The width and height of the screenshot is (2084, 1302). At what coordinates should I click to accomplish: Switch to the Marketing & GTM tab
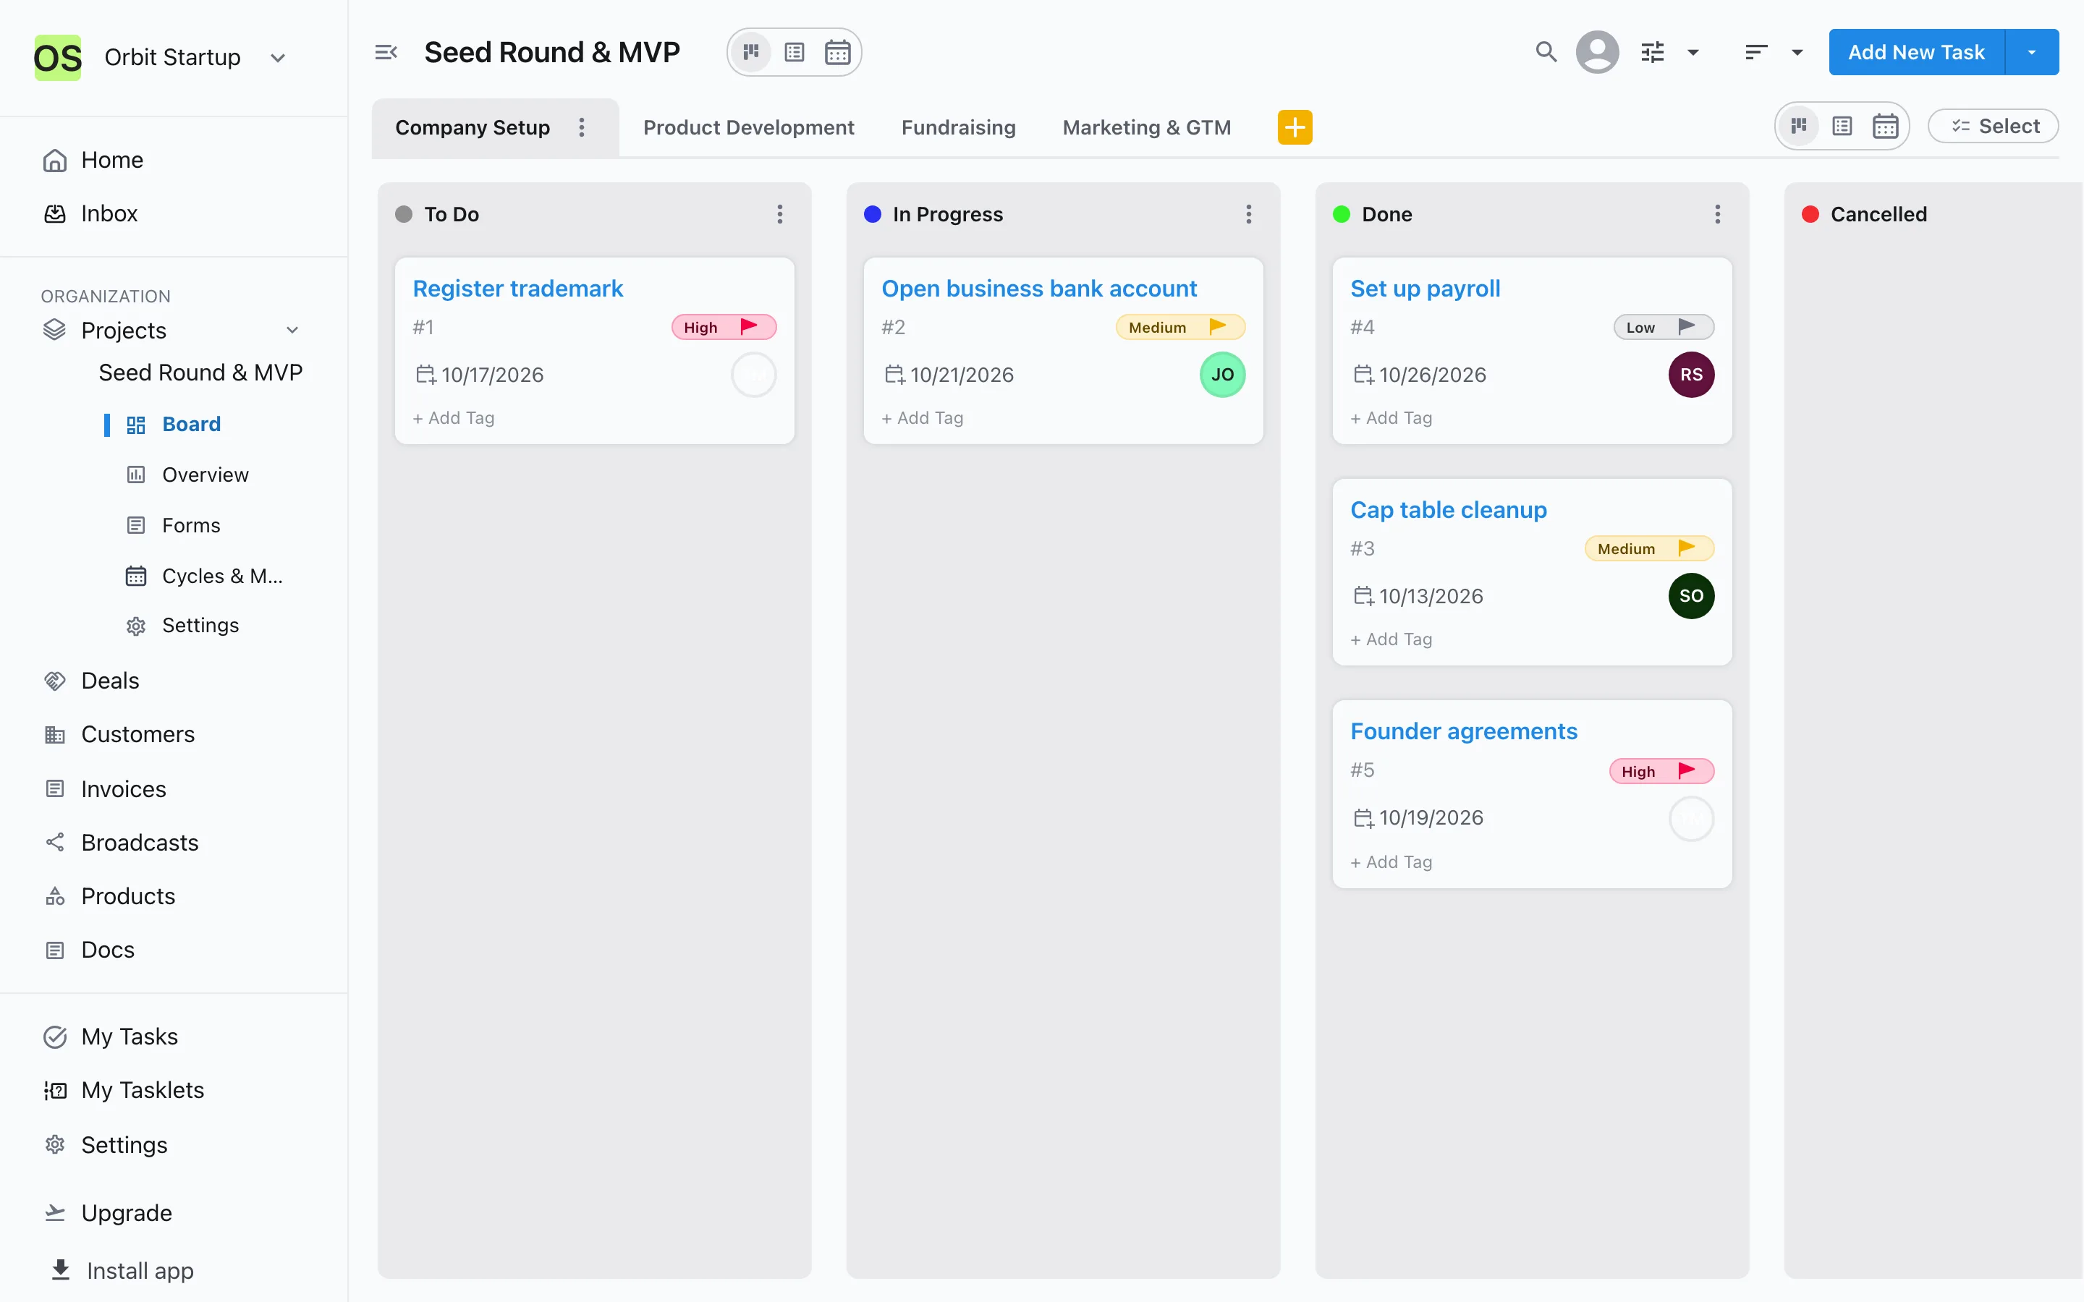[x=1146, y=127]
